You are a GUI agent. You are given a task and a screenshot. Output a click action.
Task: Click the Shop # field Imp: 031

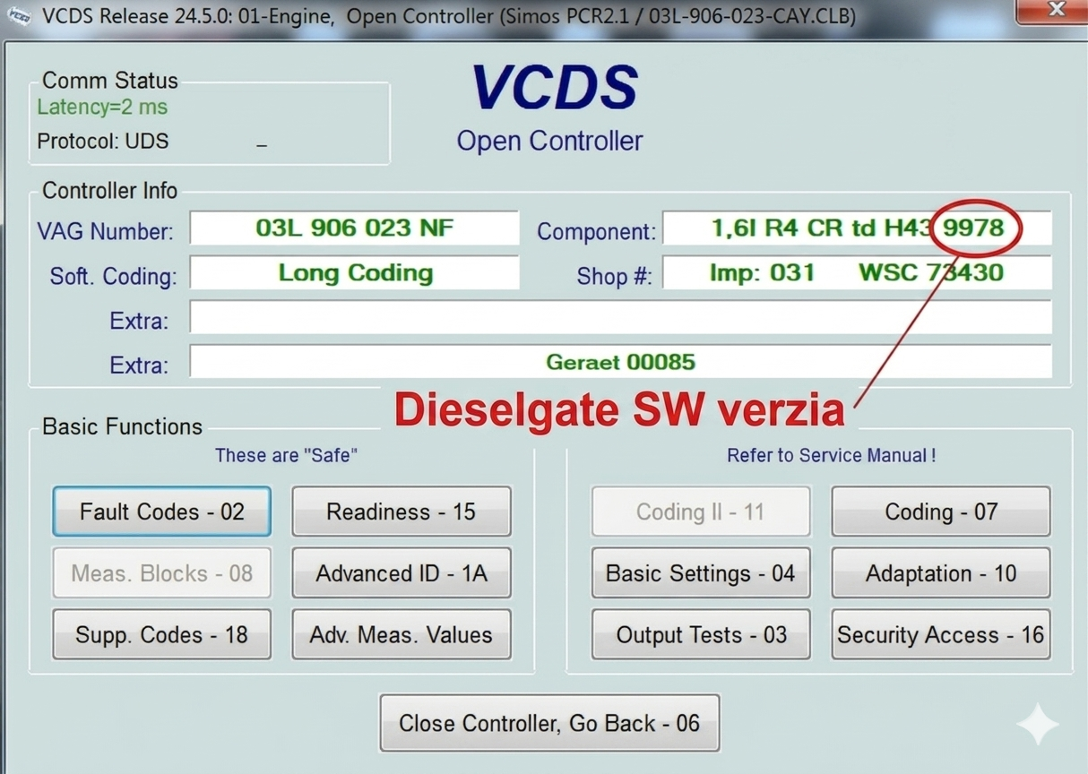tap(857, 272)
